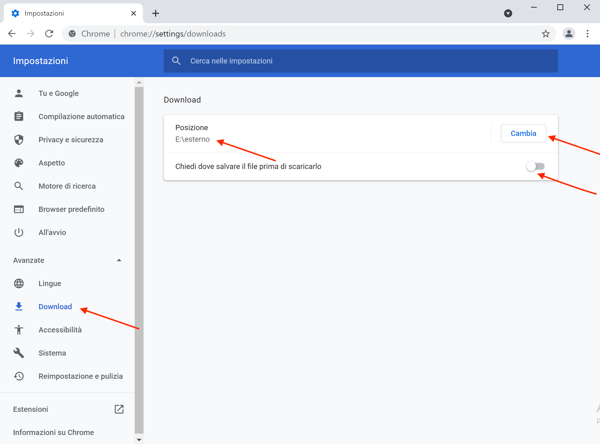Click the forward navigation arrow
This screenshot has width=600, height=444.
click(30, 34)
